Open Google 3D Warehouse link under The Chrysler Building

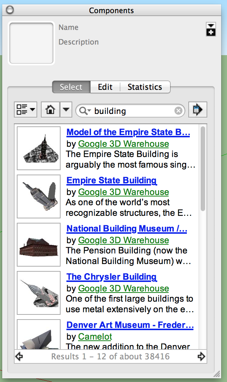click(123, 289)
